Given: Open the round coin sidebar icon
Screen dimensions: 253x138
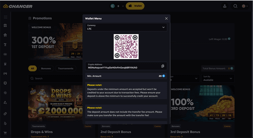Looking at the screenshot, I should (5, 93).
